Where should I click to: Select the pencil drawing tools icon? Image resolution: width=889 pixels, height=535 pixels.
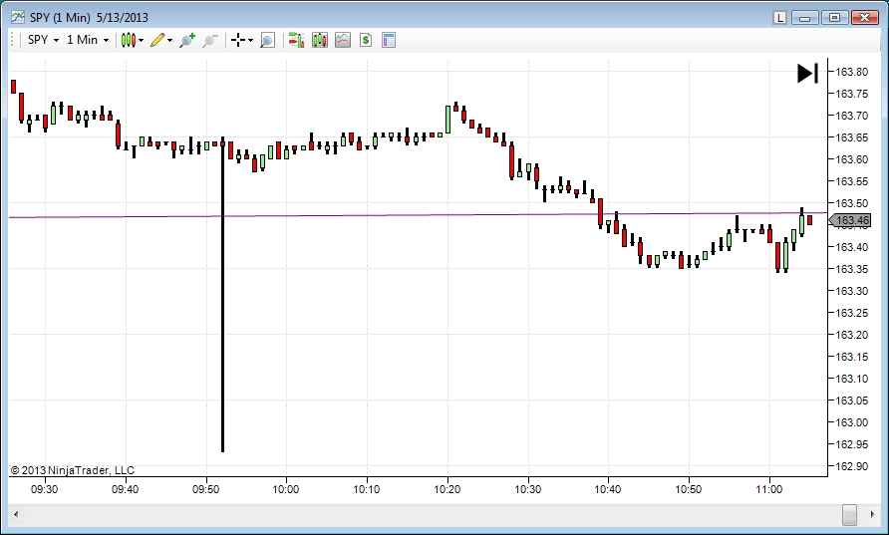click(157, 40)
